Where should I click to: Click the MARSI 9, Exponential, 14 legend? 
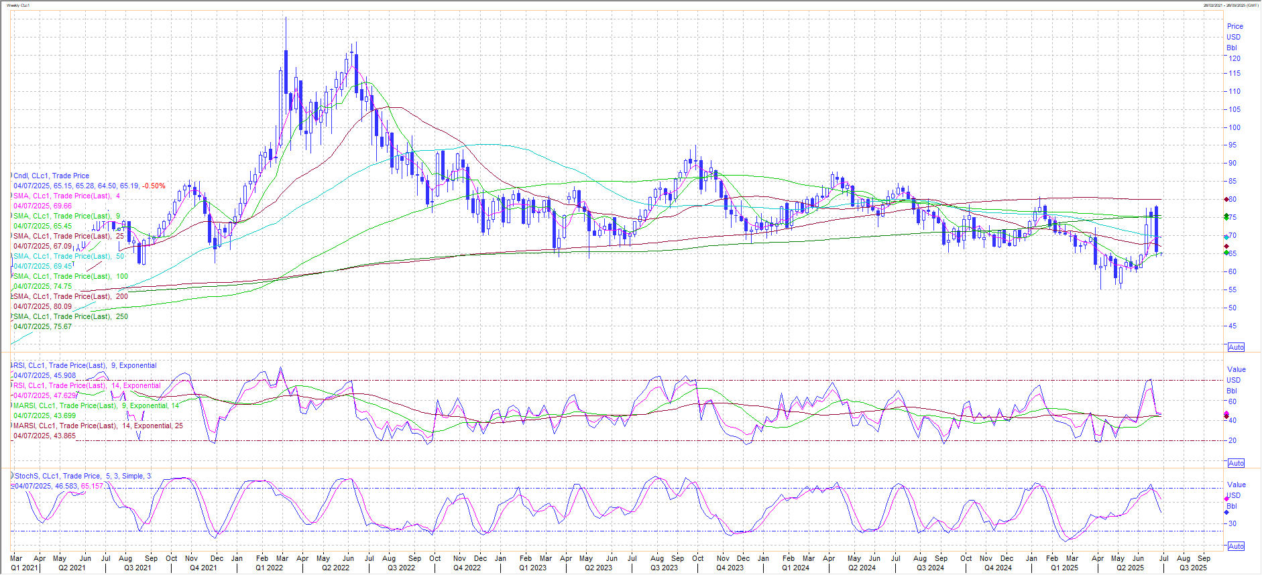pos(96,405)
